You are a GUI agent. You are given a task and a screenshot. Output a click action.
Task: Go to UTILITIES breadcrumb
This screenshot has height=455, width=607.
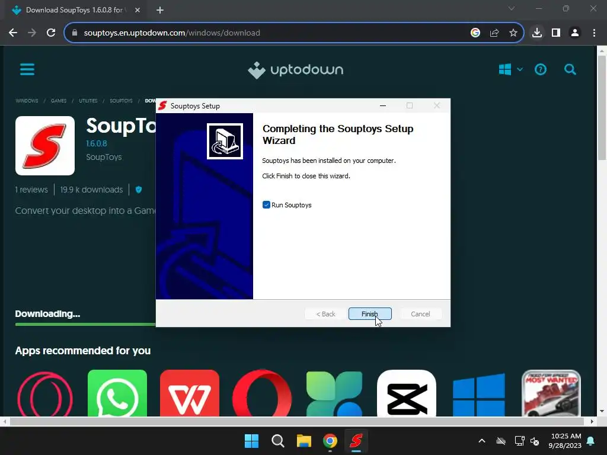coord(88,101)
